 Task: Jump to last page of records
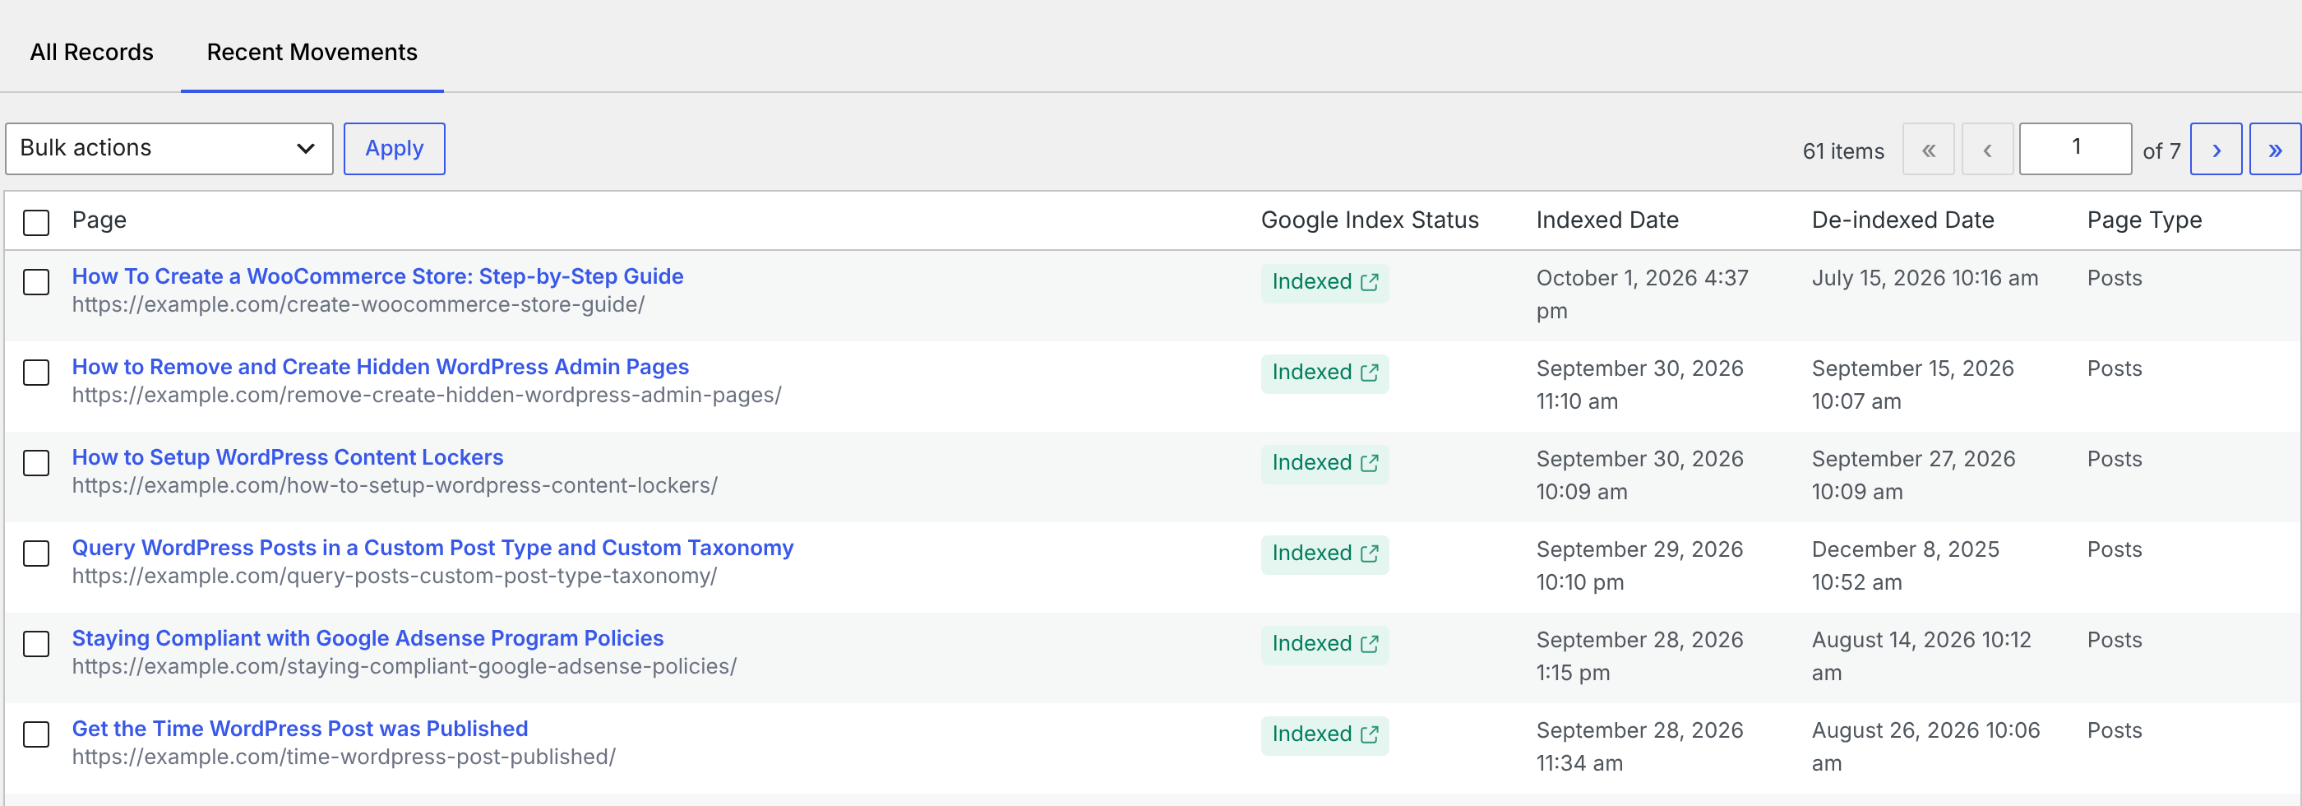point(2274,149)
